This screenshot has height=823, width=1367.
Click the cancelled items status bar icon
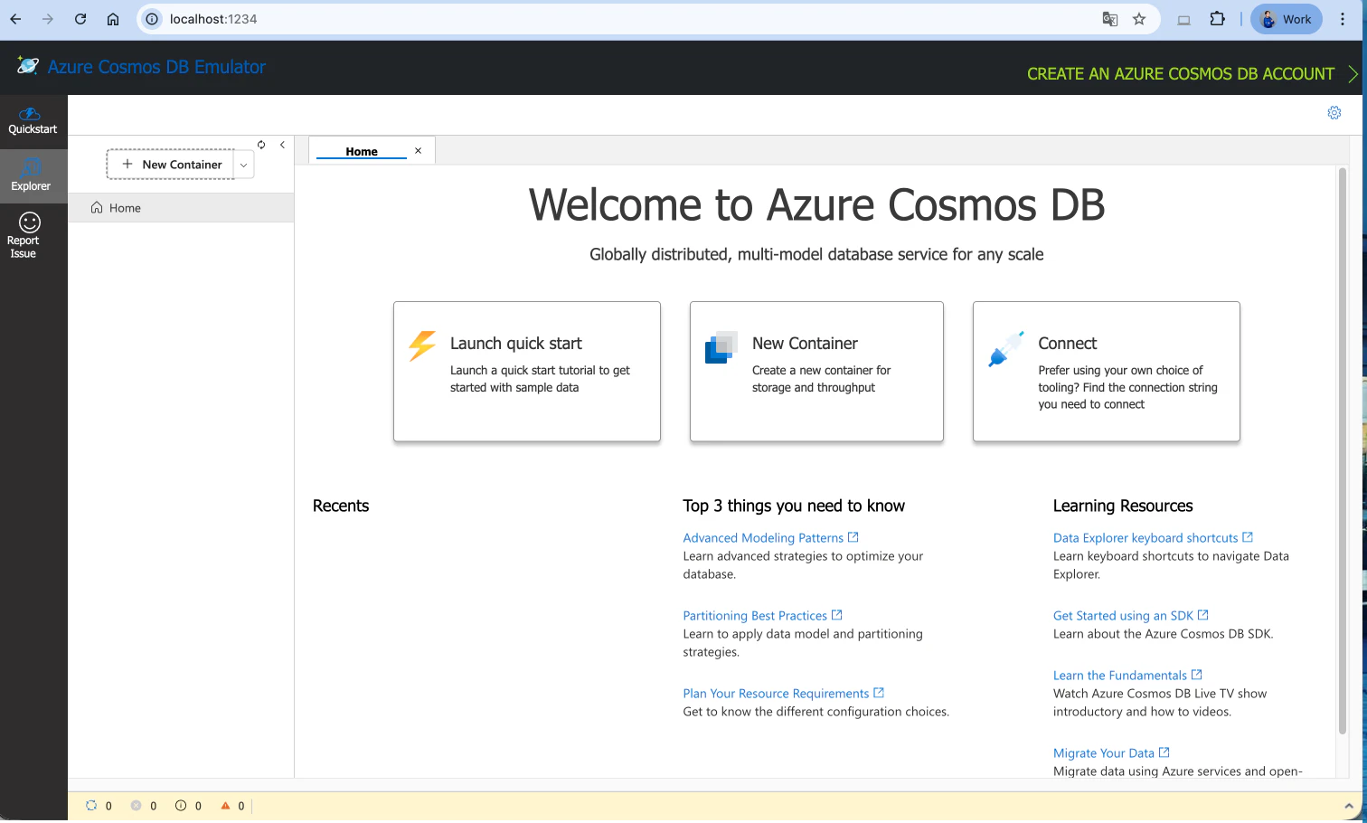click(137, 806)
